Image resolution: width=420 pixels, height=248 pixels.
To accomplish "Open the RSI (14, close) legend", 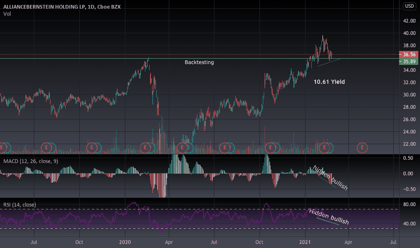I will coord(19,205).
